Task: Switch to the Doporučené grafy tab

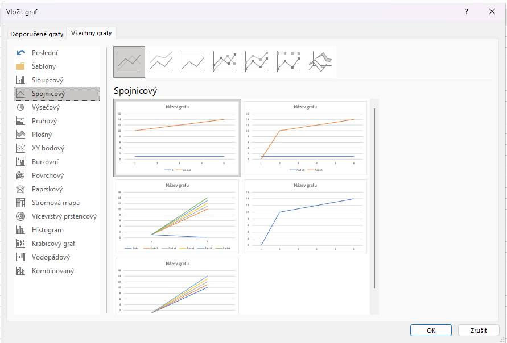Action: [x=37, y=34]
